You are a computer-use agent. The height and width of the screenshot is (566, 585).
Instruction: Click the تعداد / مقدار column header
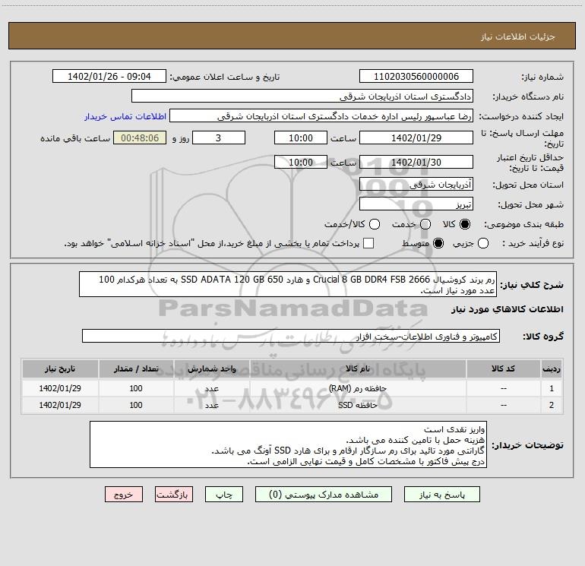(136, 369)
